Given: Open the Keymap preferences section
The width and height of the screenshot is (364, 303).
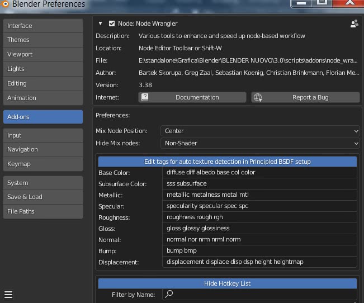Looking at the screenshot, I should pos(43,164).
